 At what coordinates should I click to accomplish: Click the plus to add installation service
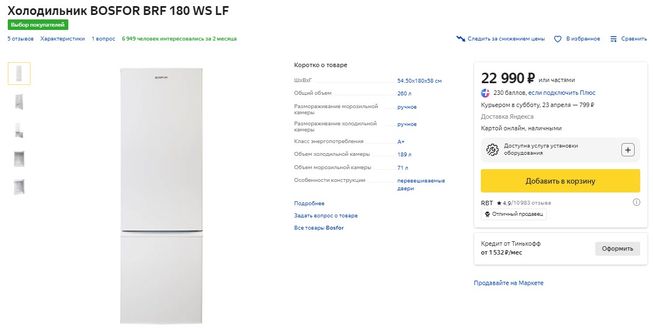[627, 150]
